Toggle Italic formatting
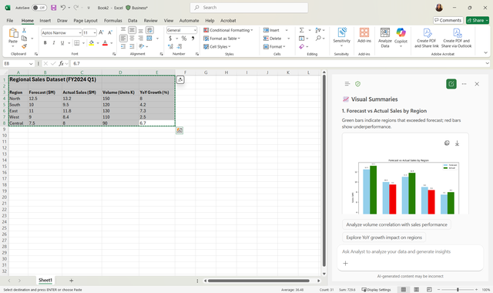493x293 pixels. [x=54, y=43]
